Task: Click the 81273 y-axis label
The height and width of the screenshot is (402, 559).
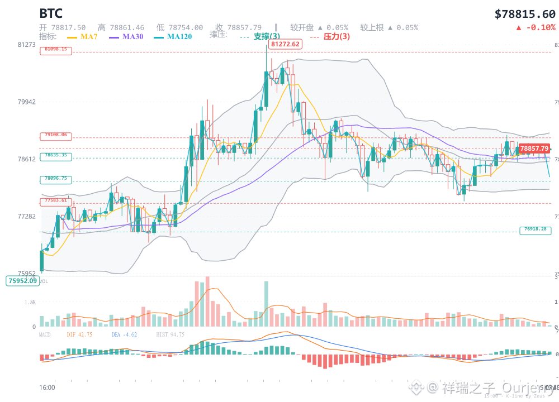Action: pyautogui.click(x=27, y=45)
